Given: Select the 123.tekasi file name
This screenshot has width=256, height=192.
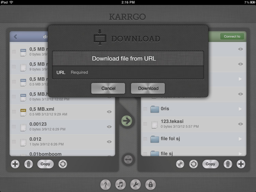Looking at the screenshot, I should 172,121.
